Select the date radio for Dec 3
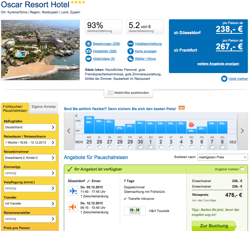The image size is (249, 231). point(171,147)
